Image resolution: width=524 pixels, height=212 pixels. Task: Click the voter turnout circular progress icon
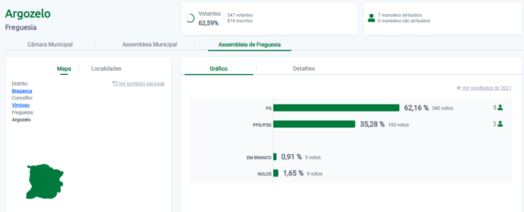(190, 18)
